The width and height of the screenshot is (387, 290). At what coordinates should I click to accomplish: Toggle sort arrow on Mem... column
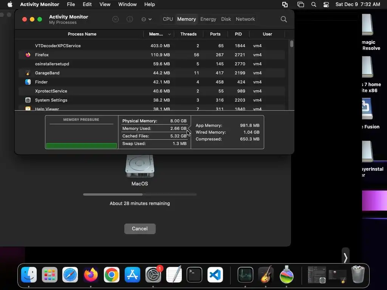[169, 34]
